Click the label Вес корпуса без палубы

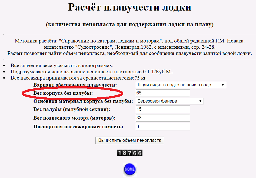click(x=63, y=93)
